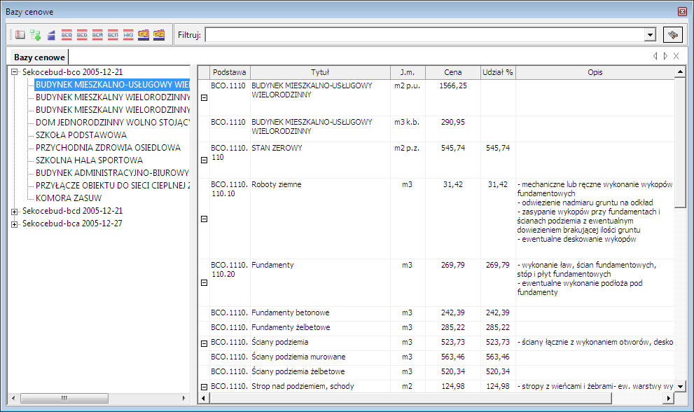The width and height of the screenshot is (694, 412).
Task: Select highlighted BUDYNEK MIESZKALNO-USŁUGOWY tree item
Action: click(112, 85)
